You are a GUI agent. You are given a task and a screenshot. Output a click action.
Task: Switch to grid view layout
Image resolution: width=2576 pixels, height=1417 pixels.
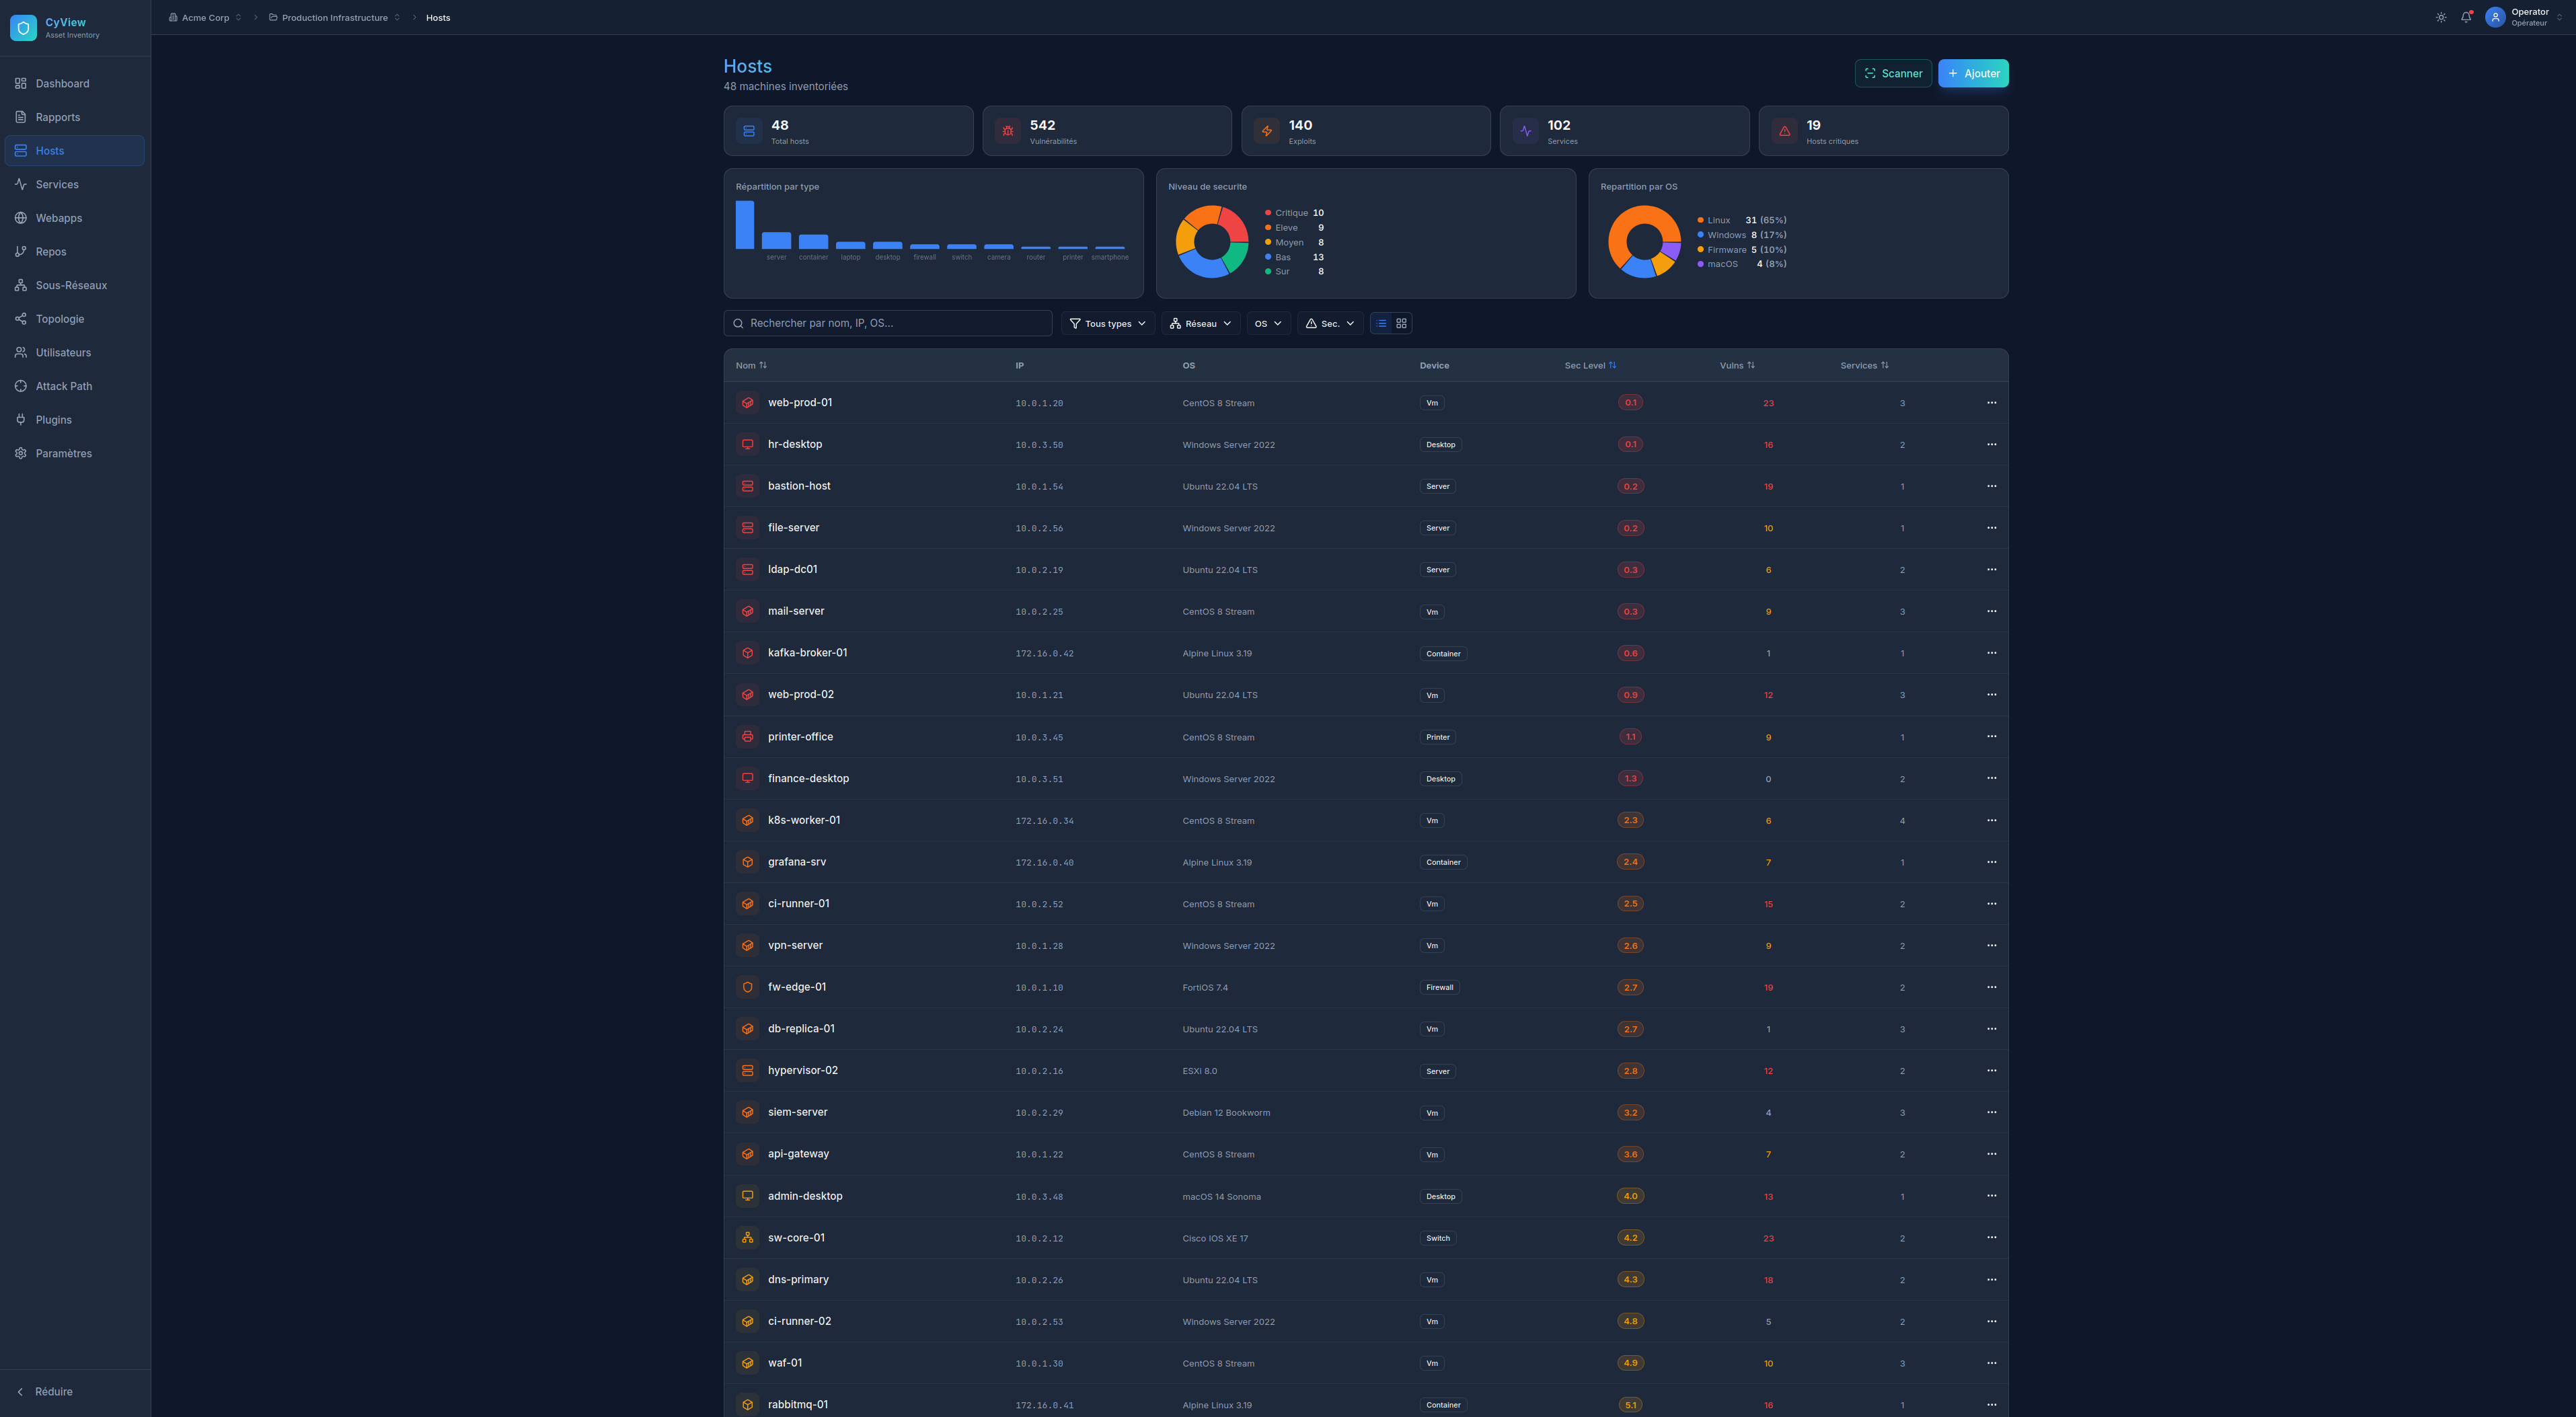pos(1401,323)
